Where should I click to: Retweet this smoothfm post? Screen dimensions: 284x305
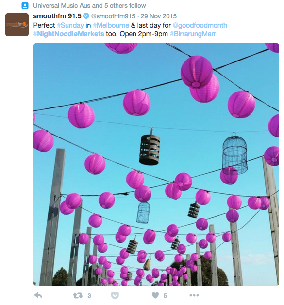pos(78,296)
